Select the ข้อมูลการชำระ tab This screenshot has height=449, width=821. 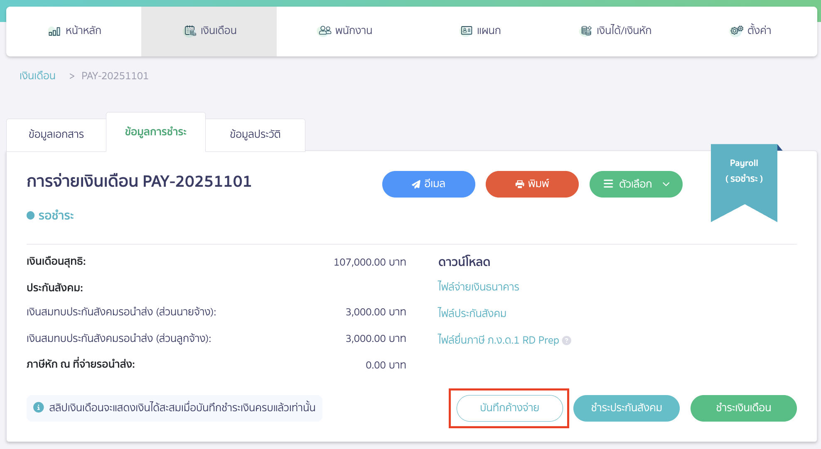click(x=156, y=132)
